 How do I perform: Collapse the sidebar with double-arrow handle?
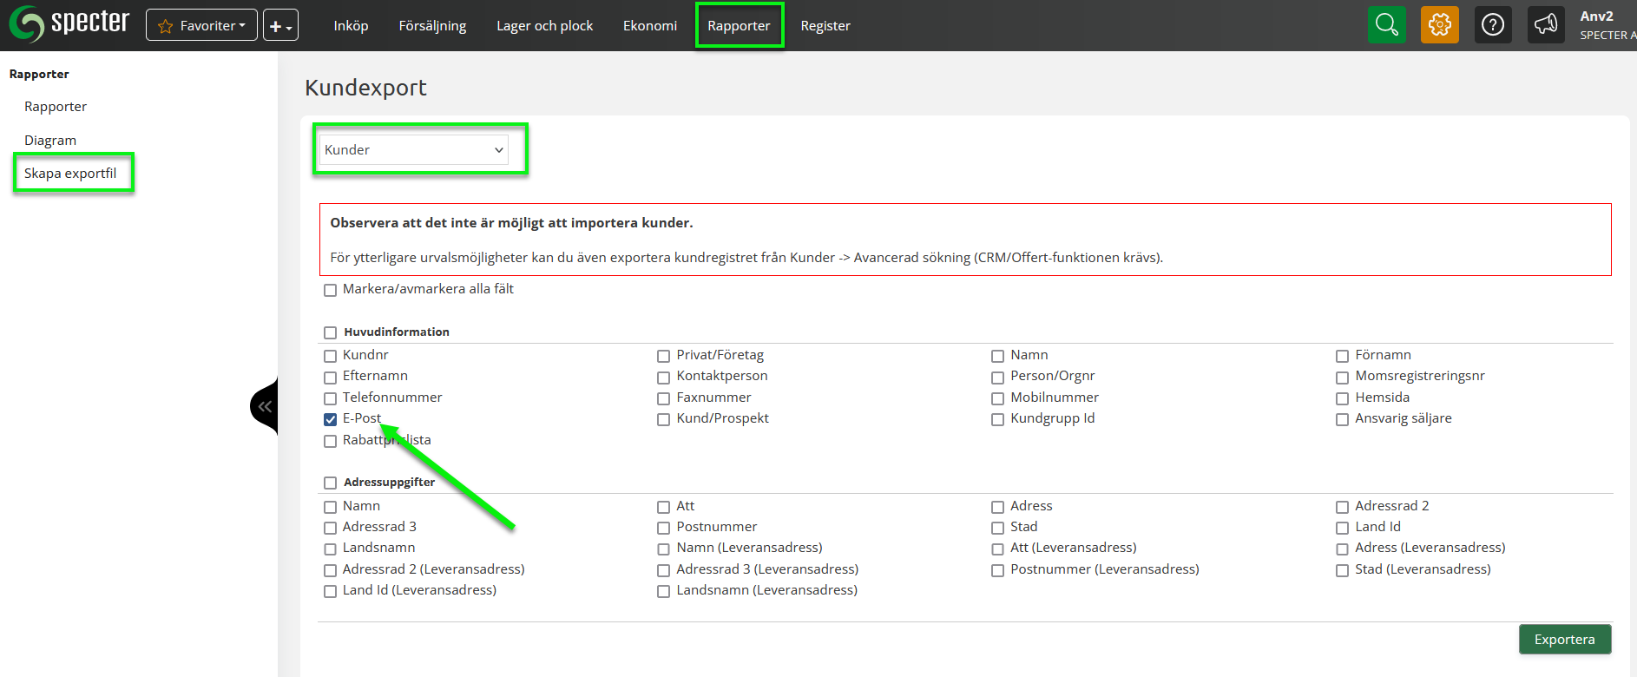click(x=265, y=406)
